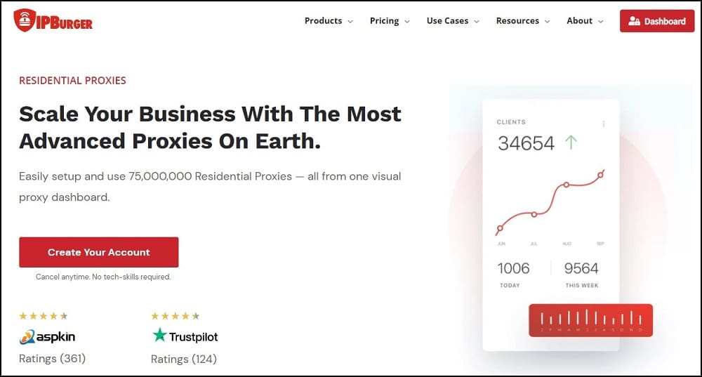Click the 9564 this week value
This screenshot has width=702, height=377.
(x=581, y=268)
